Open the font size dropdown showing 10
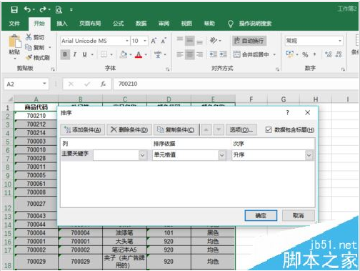 (x=145, y=41)
